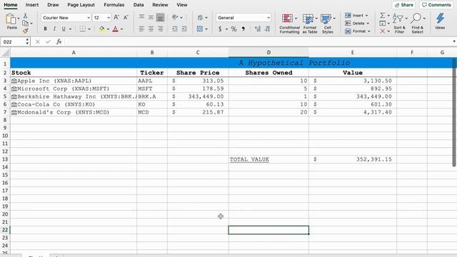Expand underline style arrow

tap(70, 29)
